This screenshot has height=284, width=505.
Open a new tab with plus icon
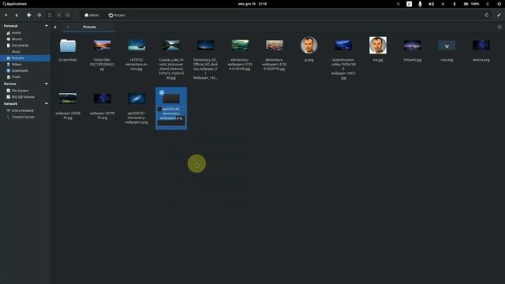coord(55,28)
